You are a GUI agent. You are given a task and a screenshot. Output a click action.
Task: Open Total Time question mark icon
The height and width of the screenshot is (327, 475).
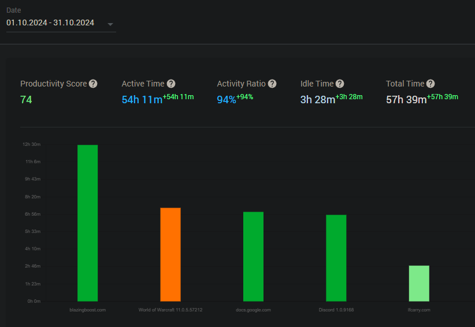(x=431, y=84)
